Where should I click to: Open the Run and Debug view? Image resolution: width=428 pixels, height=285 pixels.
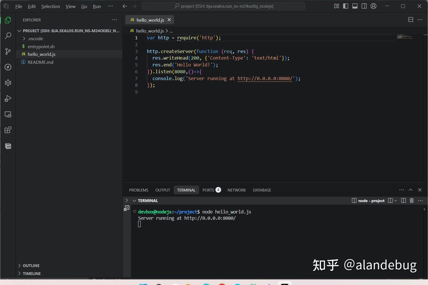[x=8, y=98]
